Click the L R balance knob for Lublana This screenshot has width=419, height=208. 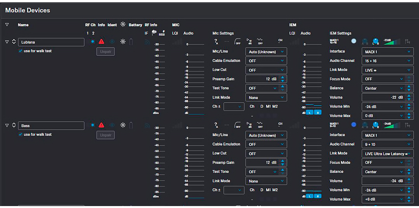(375, 41)
